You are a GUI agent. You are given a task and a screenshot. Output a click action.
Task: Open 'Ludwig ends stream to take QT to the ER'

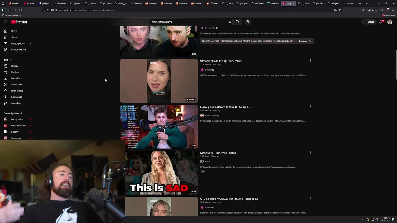tap(225, 107)
